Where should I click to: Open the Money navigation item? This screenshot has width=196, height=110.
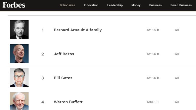tap(136, 5)
